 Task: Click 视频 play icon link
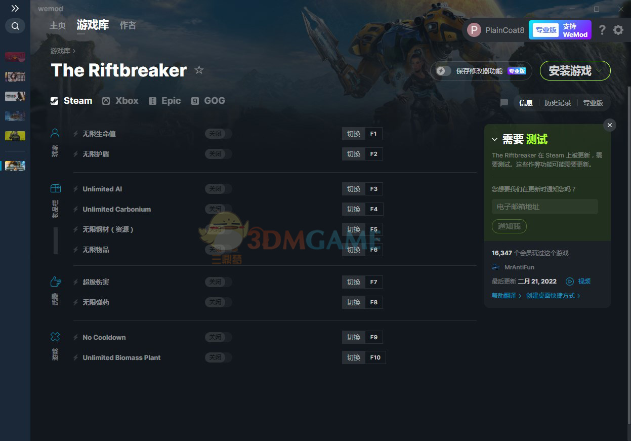(x=578, y=281)
